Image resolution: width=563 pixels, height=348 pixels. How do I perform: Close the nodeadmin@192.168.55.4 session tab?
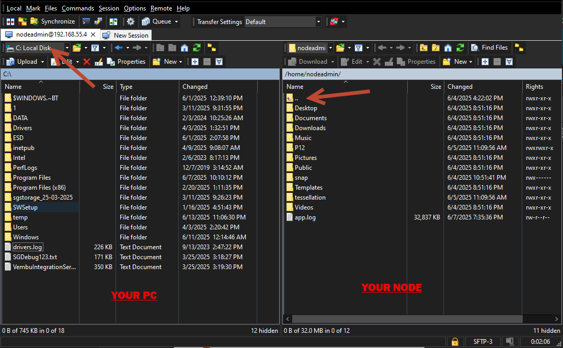click(93, 34)
